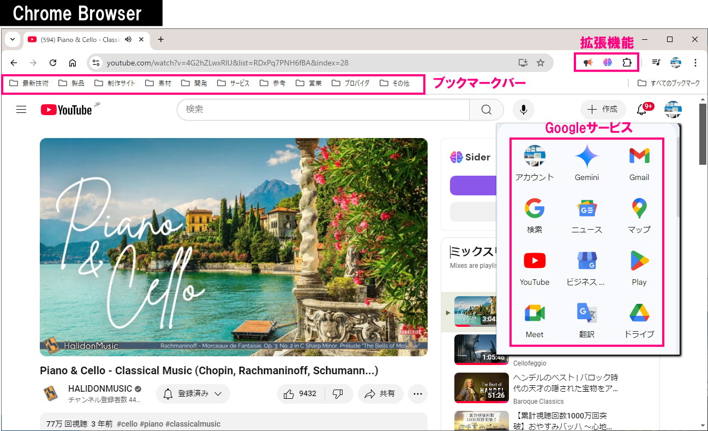Open ニュース app icon
The width and height of the screenshot is (708, 431).
click(587, 215)
